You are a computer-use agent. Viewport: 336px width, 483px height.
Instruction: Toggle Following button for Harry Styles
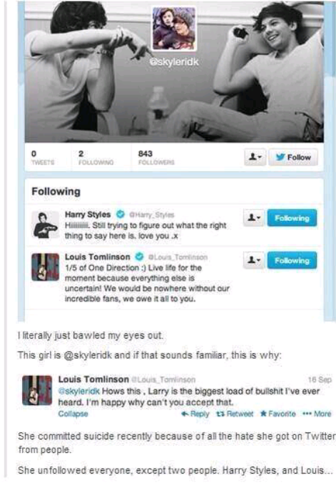click(x=292, y=218)
